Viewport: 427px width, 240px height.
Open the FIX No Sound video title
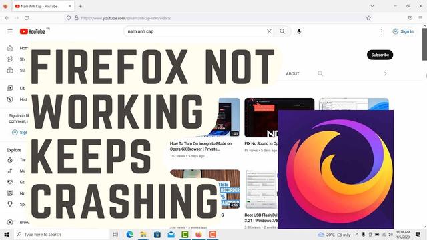(x=261, y=143)
